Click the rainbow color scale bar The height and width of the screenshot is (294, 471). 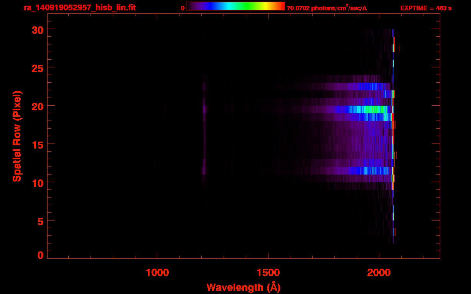click(x=235, y=6)
